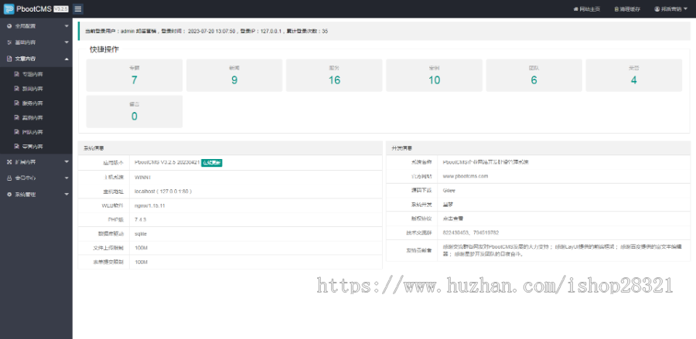The height and width of the screenshot is (339, 696).
Task: Click the V3.2.5 version badge in the header
Action: (x=61, y=8)
